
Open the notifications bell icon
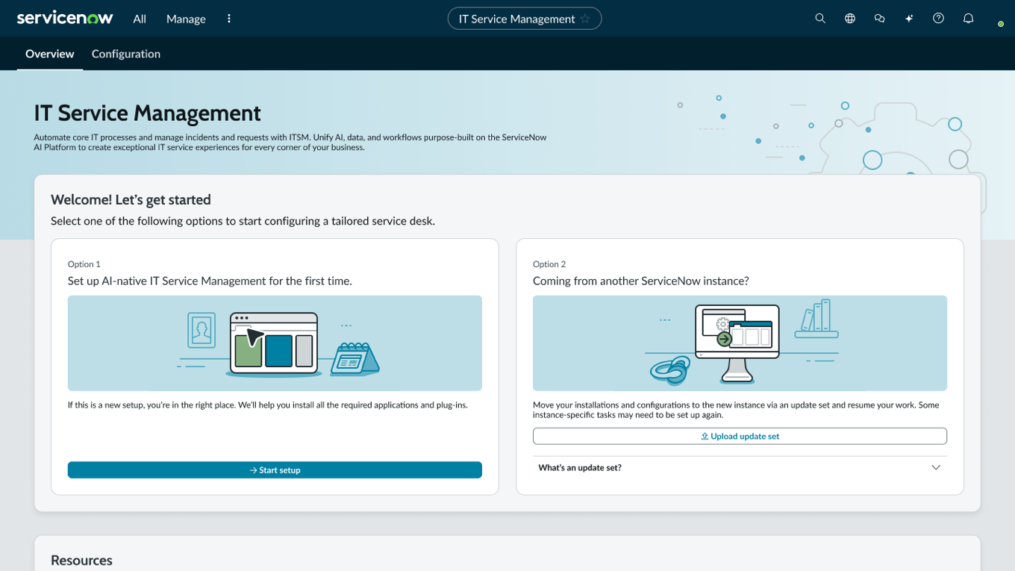[x=969, y=19]
